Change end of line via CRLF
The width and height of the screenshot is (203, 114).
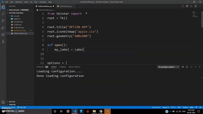click(x=179, y=107)
